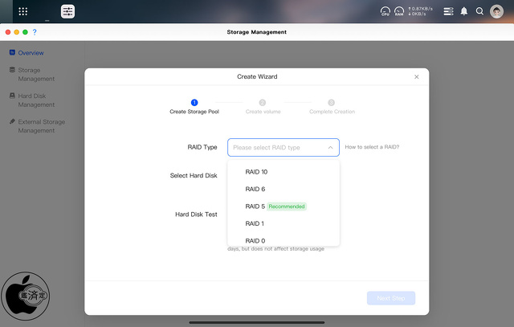Click the task list icon beside the bell

448,11
